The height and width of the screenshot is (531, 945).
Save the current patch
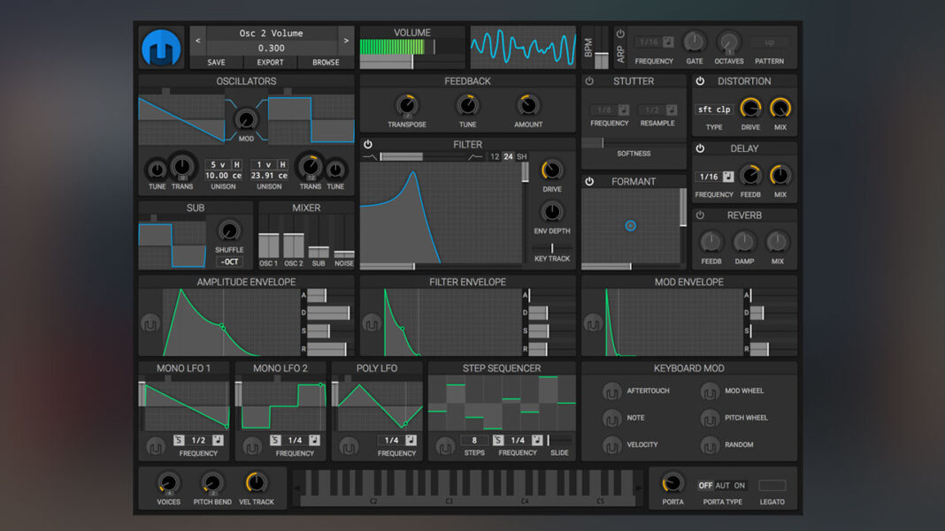[217, 62]
